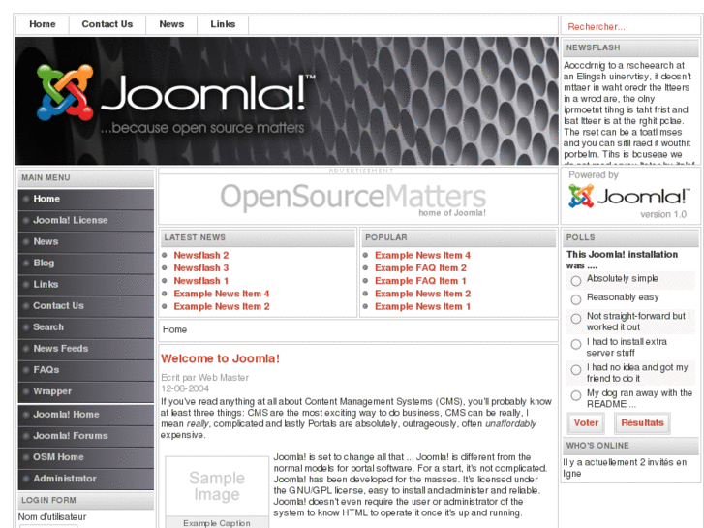Image resolution: width=704 pixels, height=528 pixels.
Task: Open Blog in the Main Menu
Action: (x=86, y=263)
